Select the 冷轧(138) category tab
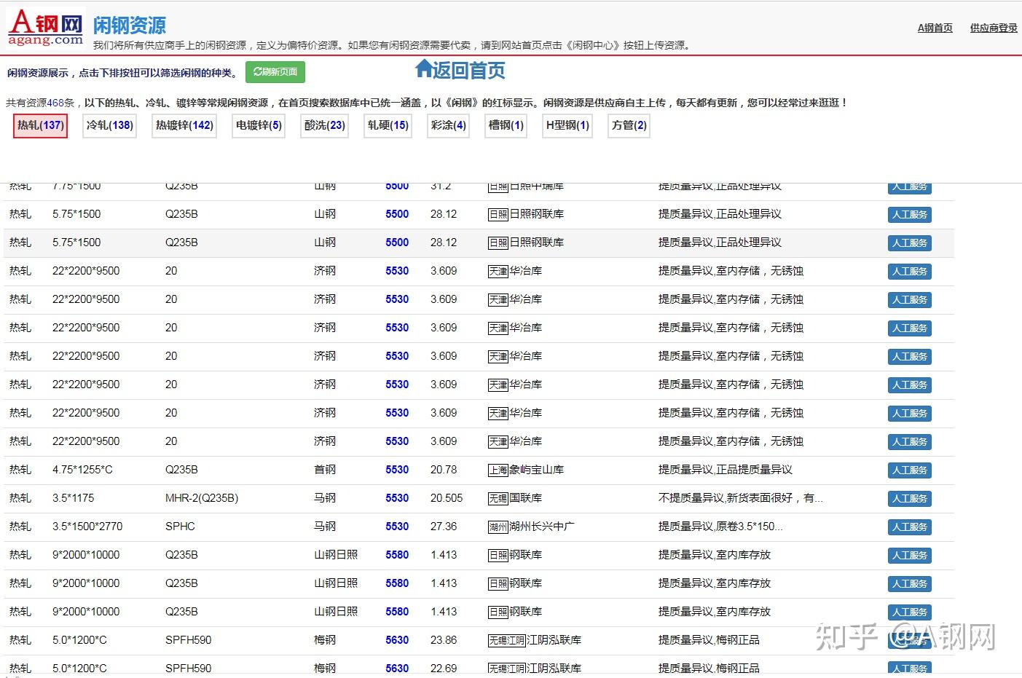 (x=110, y=125)
